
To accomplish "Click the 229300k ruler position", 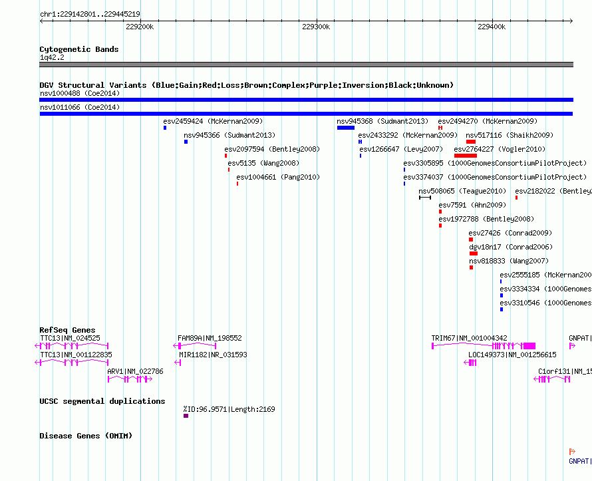I will tap(316, 27).
